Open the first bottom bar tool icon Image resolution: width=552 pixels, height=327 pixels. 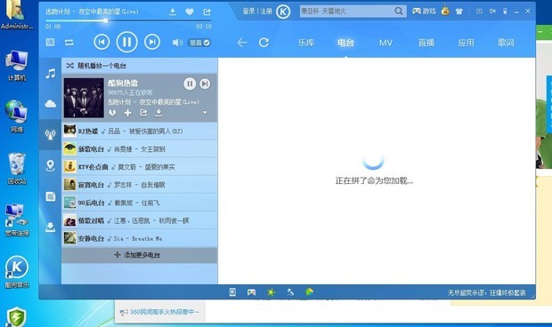[232, 291]
